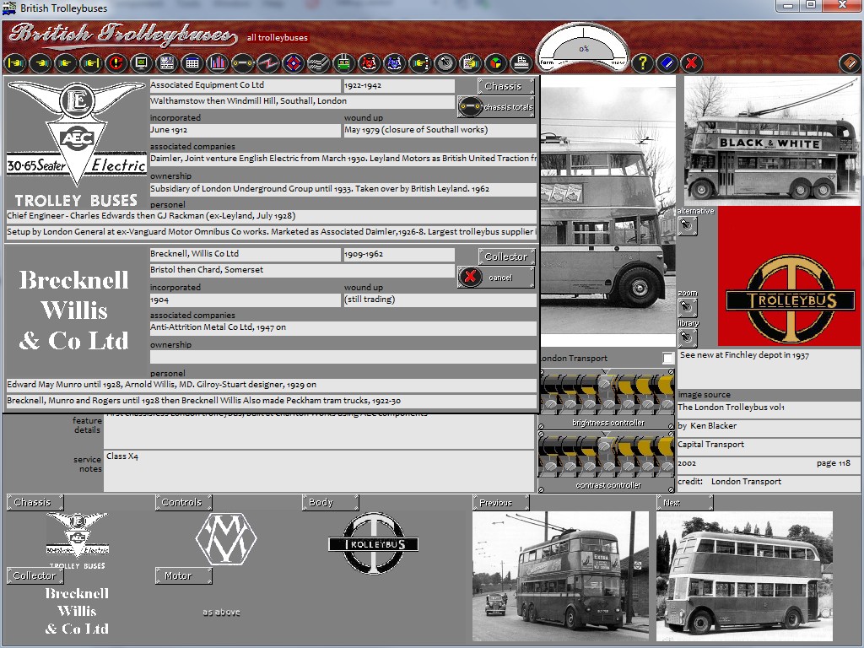Click the pie chart toolbar icon
Image resolution: width=864 pixels, height=648 pixels.
496,62
